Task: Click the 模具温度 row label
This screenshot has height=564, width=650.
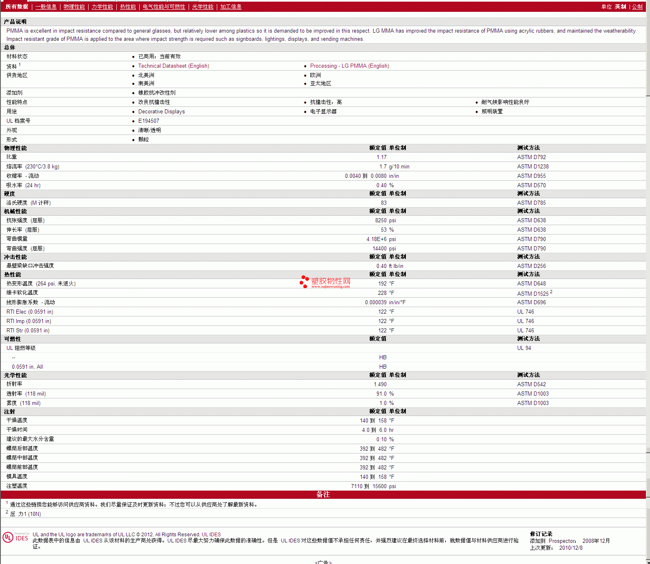Action: (x=17, y=477)
